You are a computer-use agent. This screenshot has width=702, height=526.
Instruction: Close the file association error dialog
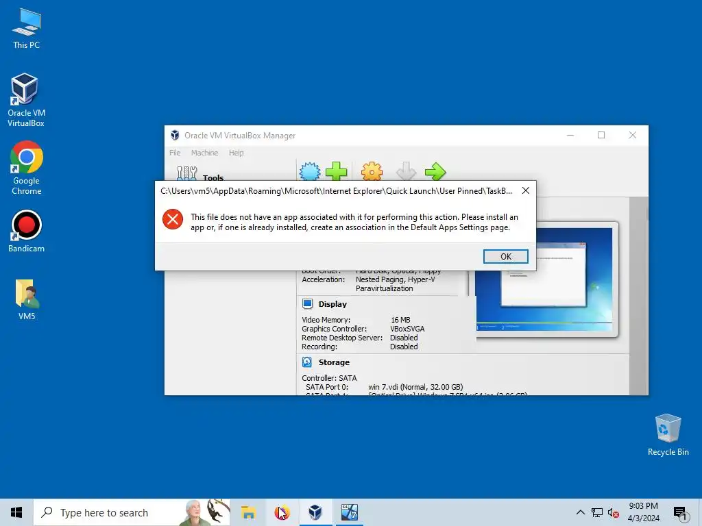tap(526, 191)
